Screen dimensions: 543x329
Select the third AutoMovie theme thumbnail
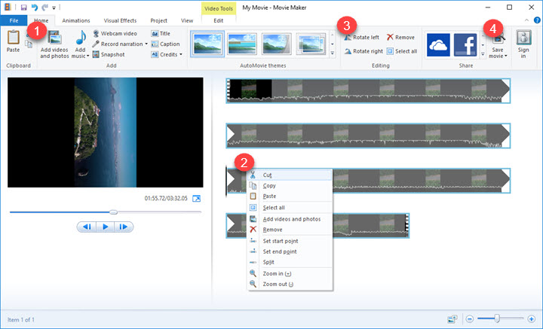click(x=276, y=44)
